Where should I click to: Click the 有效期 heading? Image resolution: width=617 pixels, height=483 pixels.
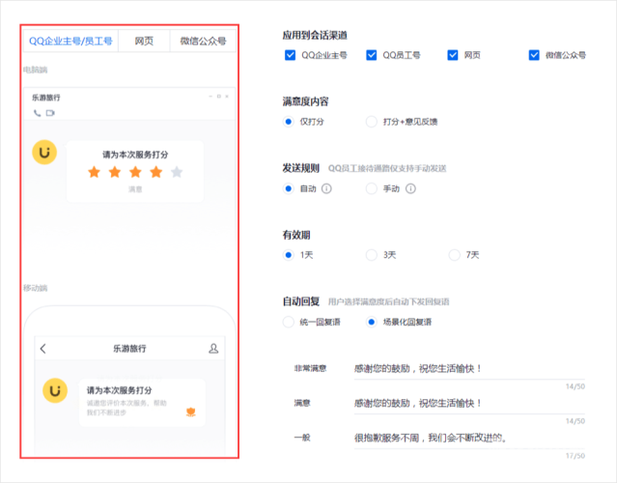click(x=296, y=235)
